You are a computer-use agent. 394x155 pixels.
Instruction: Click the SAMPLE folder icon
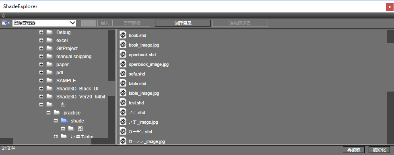[50, 80]
